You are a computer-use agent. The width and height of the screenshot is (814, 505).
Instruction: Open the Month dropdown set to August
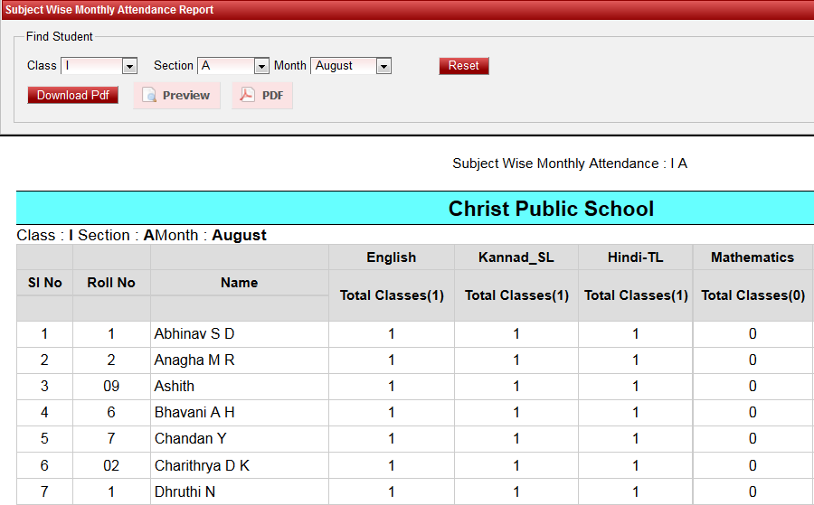pos(350,66)
